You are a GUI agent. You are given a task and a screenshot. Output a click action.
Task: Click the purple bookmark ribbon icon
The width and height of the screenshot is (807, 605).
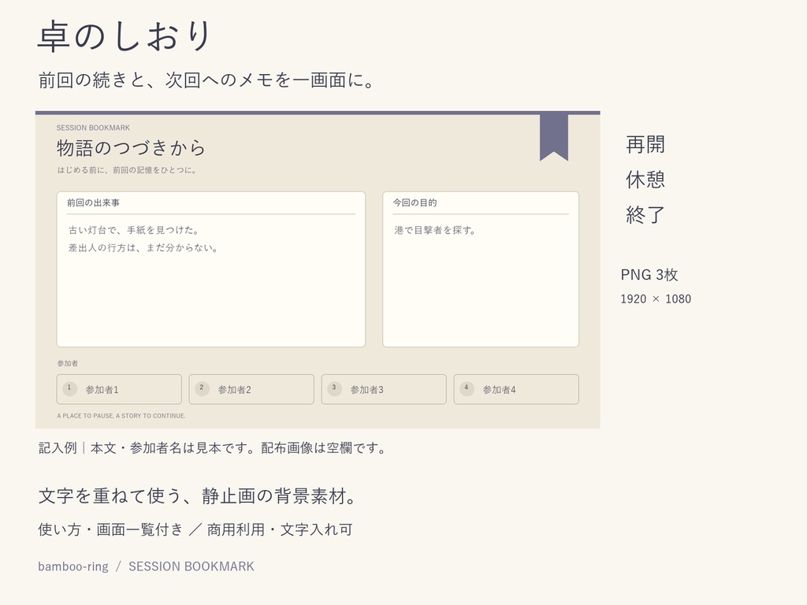pyautogui.click(x=554, y=137)
